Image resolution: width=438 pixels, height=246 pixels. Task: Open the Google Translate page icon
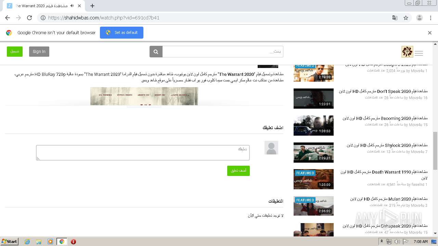tap(395, 18)
